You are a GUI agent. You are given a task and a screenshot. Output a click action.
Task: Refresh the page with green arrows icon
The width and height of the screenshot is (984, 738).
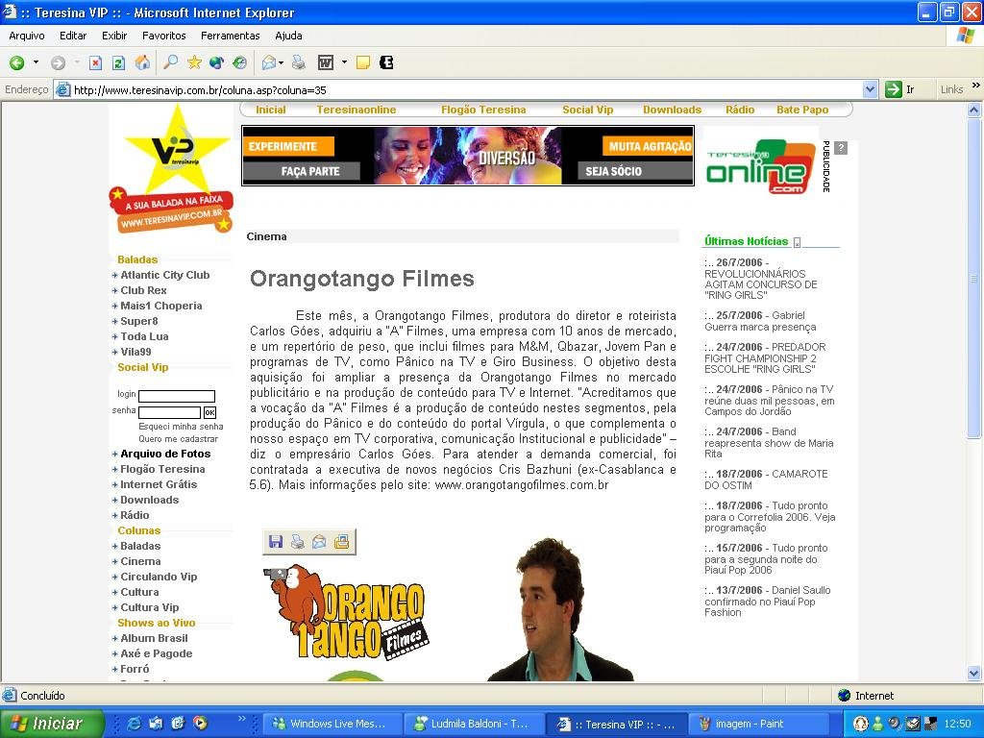(118, 62)
